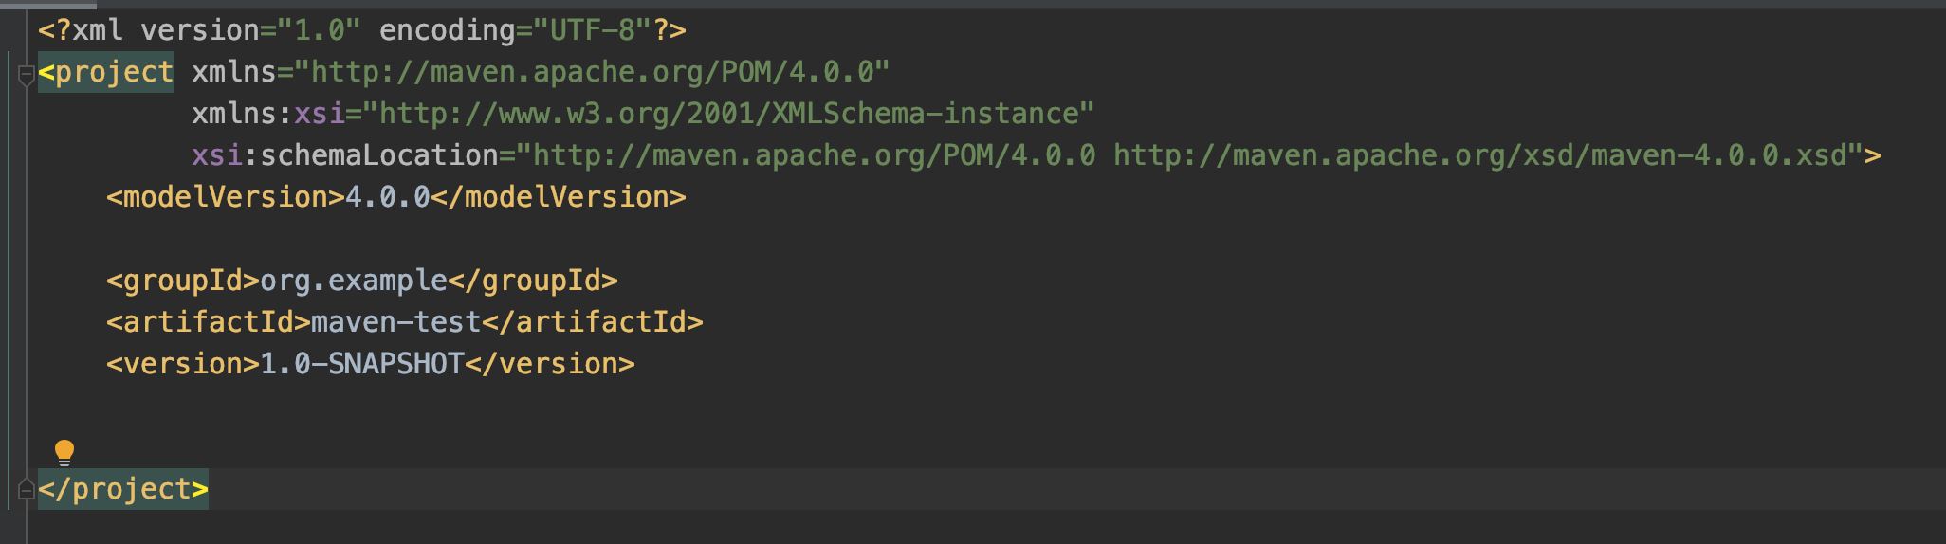Click the opening version tag

pos(183,364)
